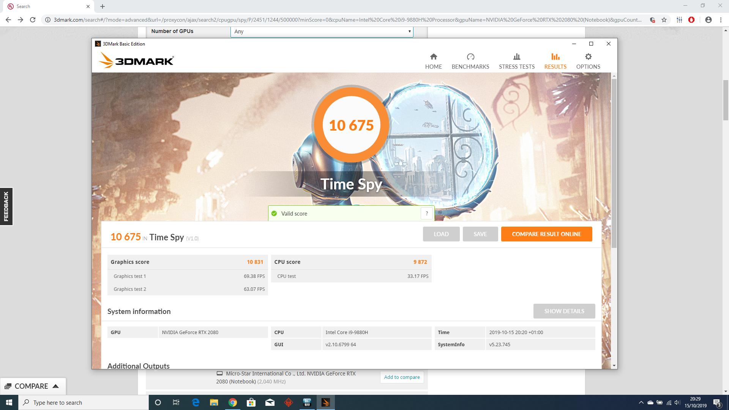Screen dimensions: 729x410
Task: Click the Windows taskbar search box
Action: tap(84, 402)
